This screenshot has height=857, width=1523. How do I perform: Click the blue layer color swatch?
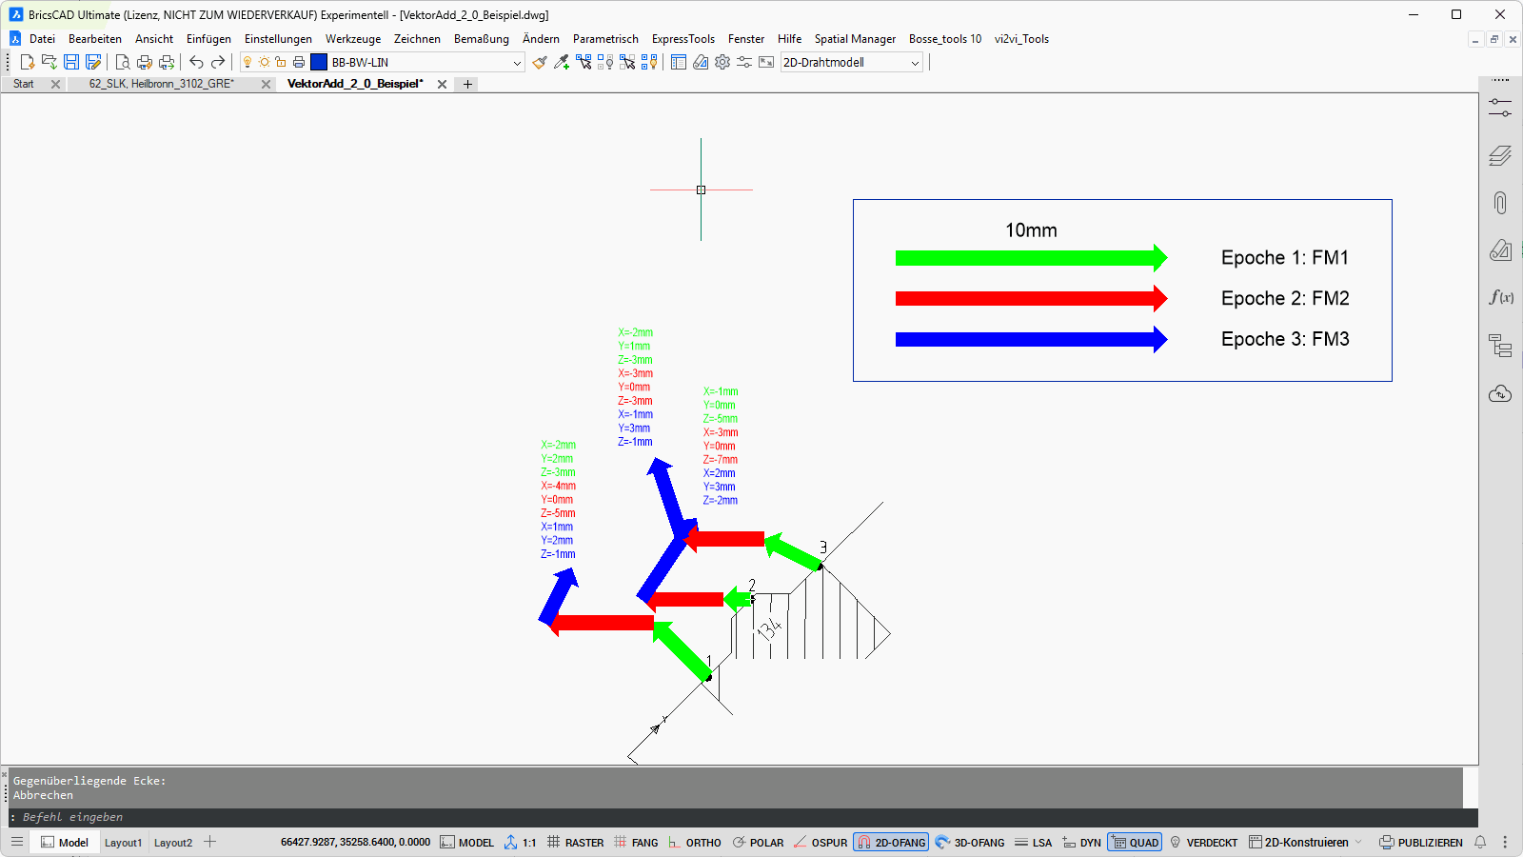pos(319,63)
